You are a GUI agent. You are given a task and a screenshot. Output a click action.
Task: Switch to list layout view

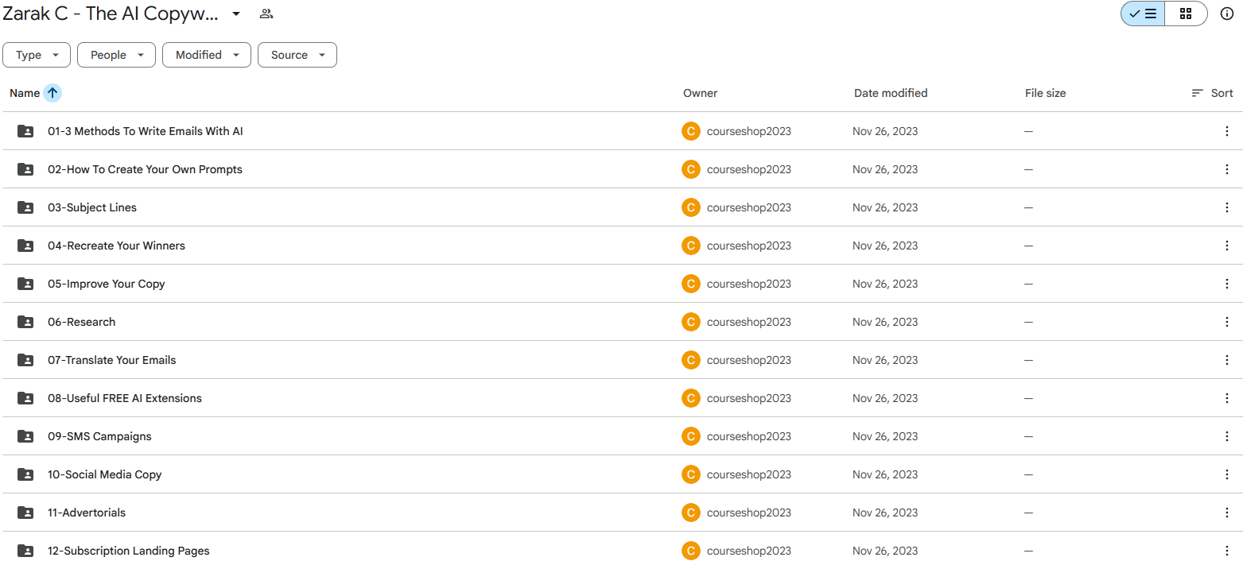[x=1143, y=14]
